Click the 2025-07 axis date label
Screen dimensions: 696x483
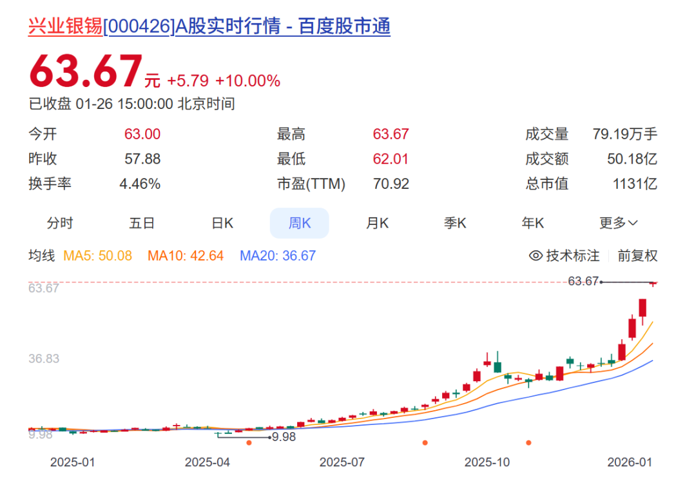tap(342, 462)
